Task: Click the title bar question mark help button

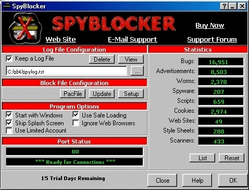Action: click(224, 6)
